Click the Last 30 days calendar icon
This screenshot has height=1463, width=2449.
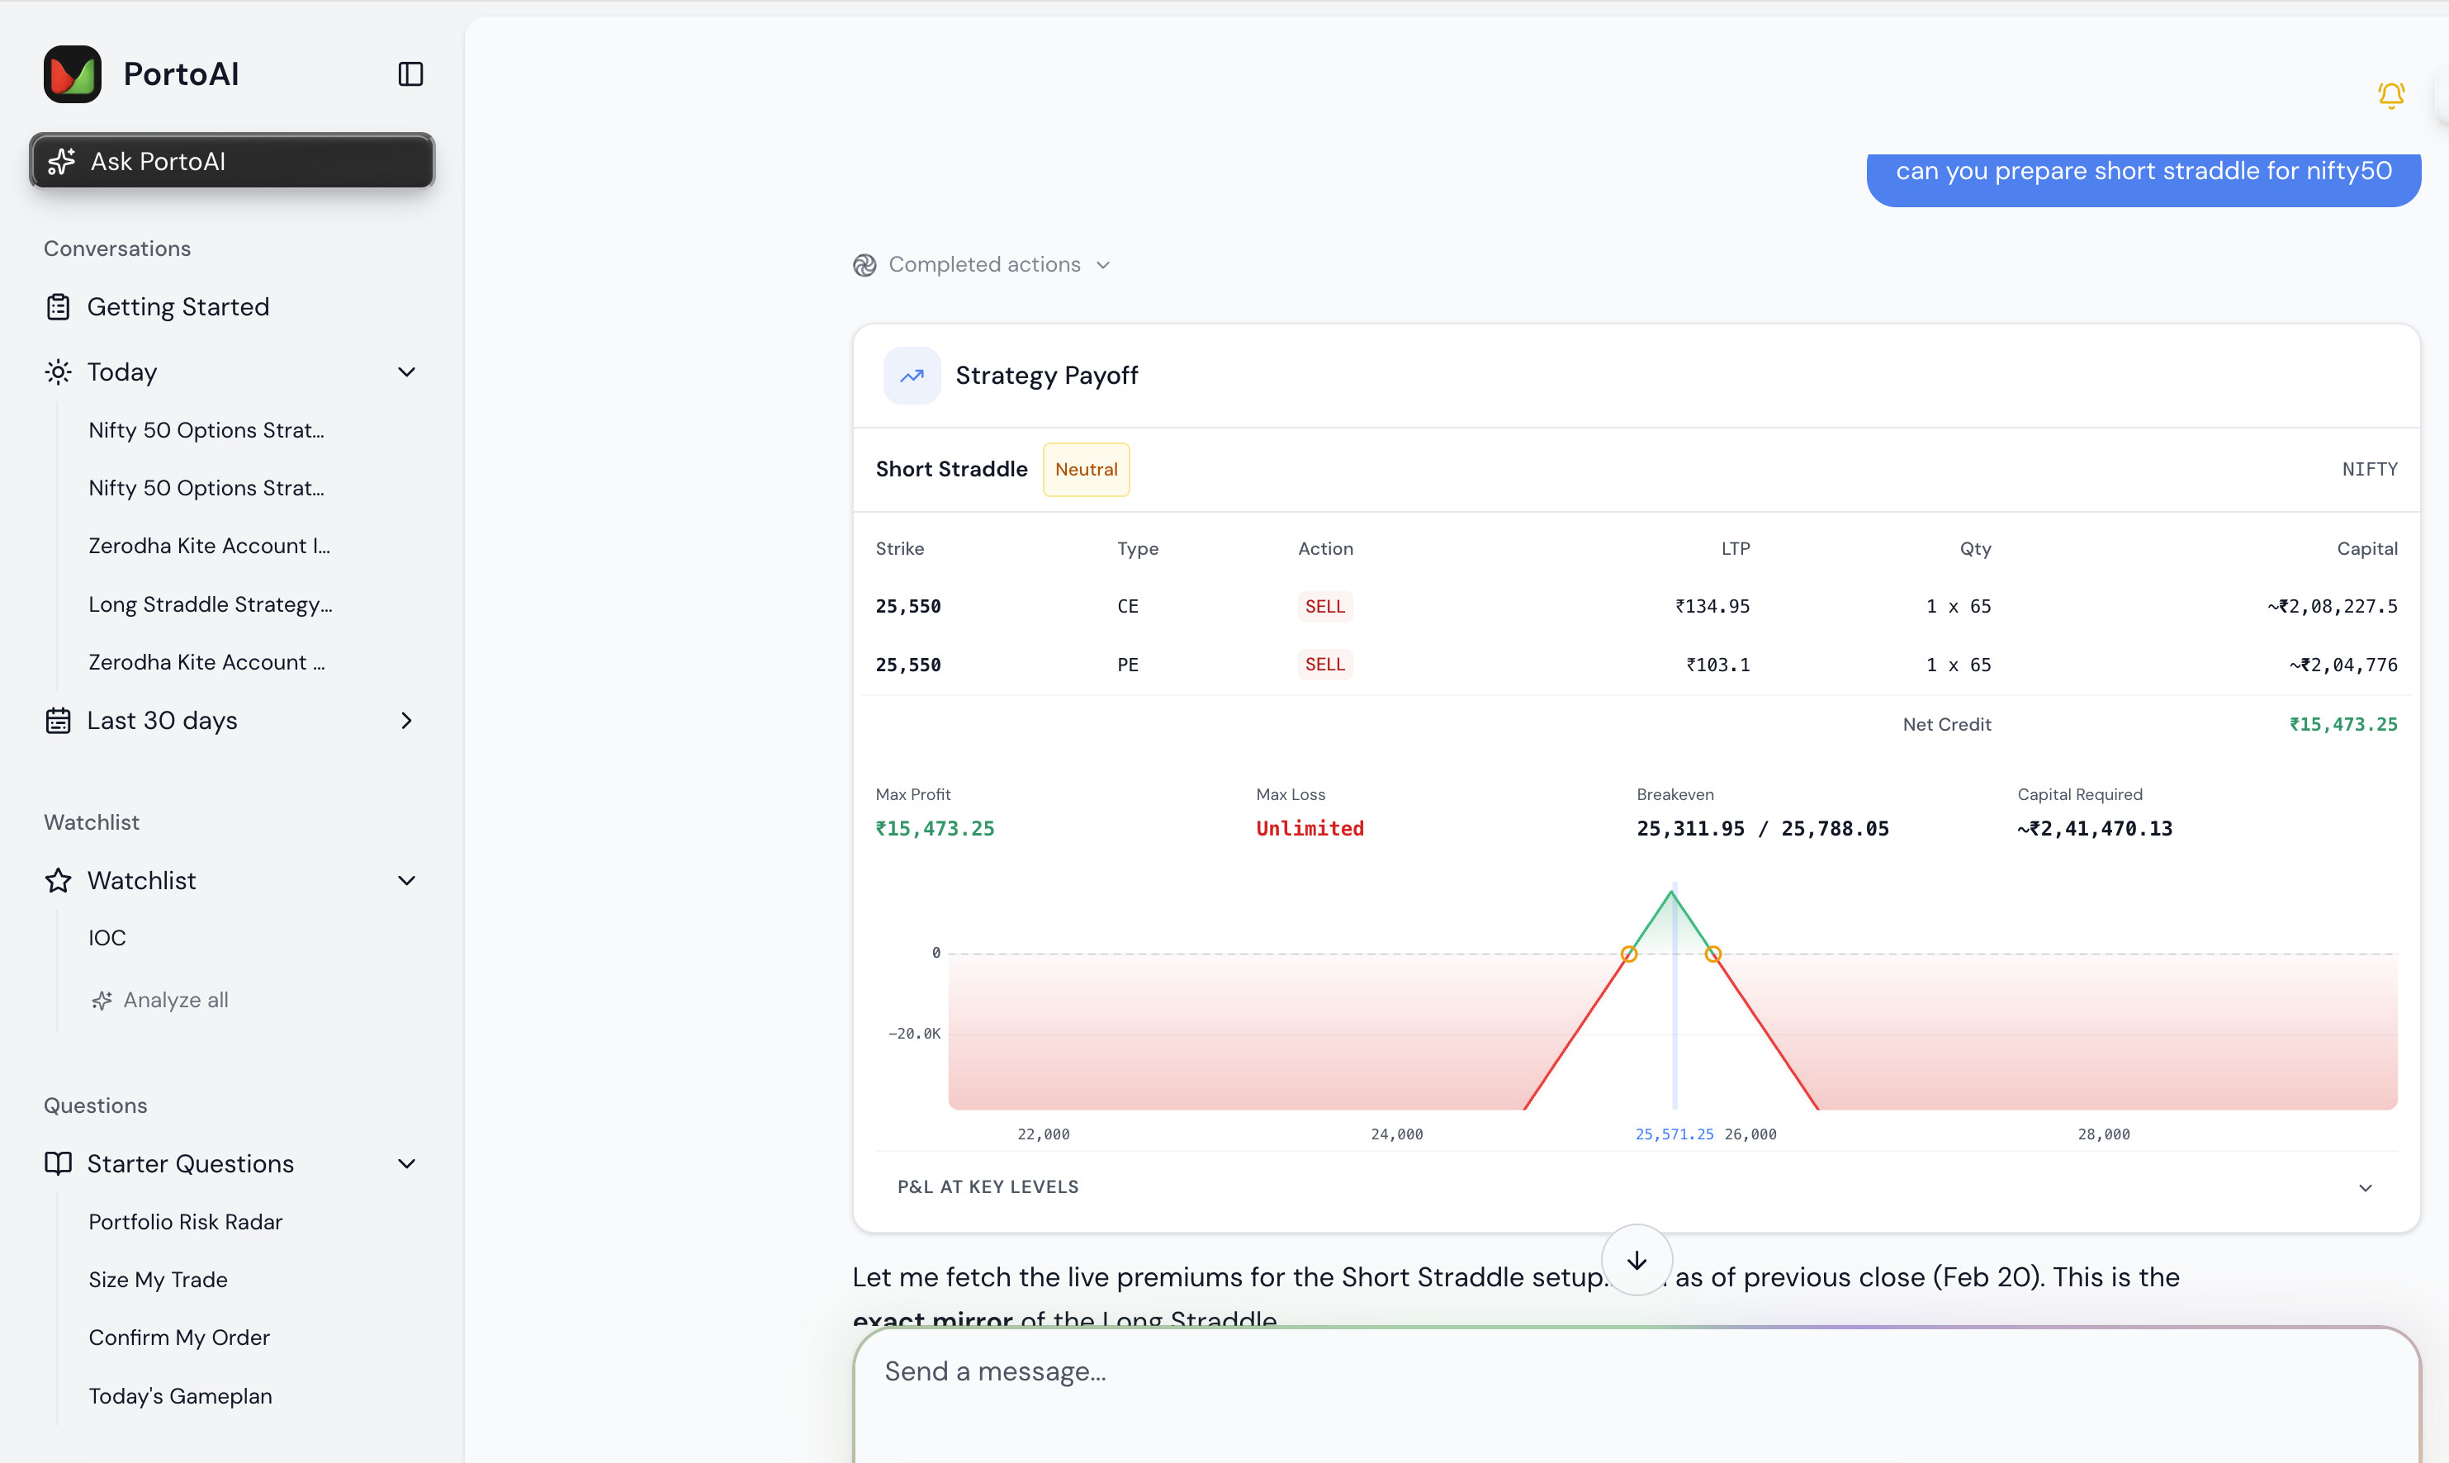tap(58, 721)
